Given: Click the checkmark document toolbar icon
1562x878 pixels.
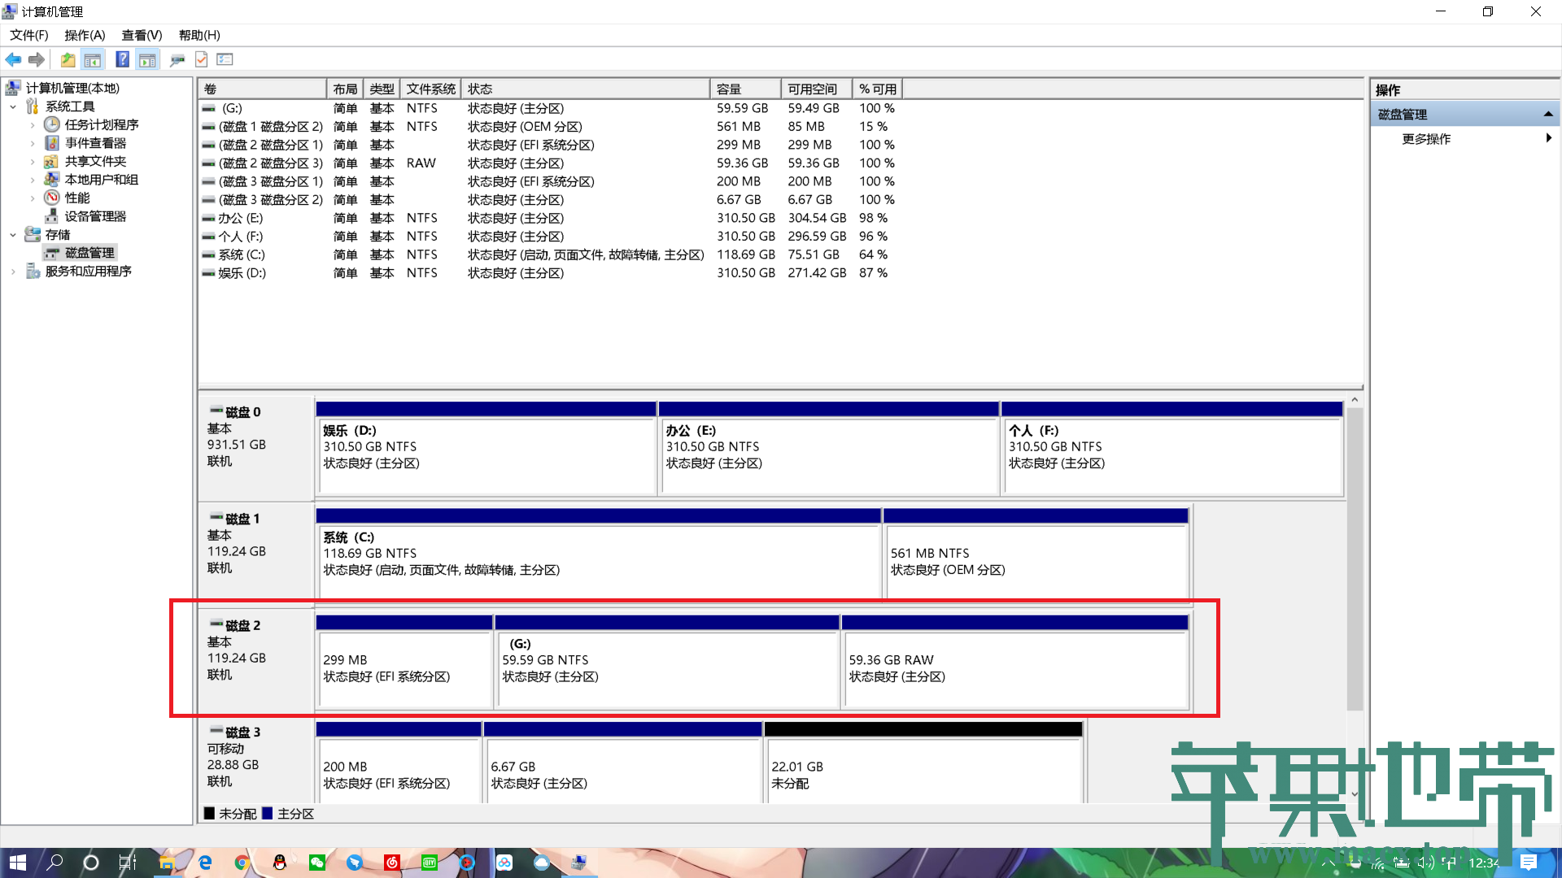Looking at the screenshot, I should click(202, 59).
